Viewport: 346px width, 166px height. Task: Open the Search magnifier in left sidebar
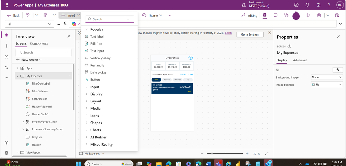pyautogui.click(x=6, y=68)
